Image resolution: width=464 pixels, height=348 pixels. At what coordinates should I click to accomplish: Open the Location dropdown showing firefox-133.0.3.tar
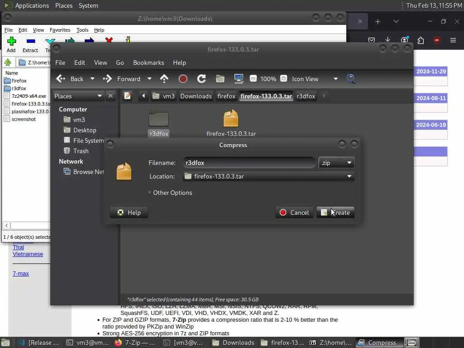tap(268, 176)
